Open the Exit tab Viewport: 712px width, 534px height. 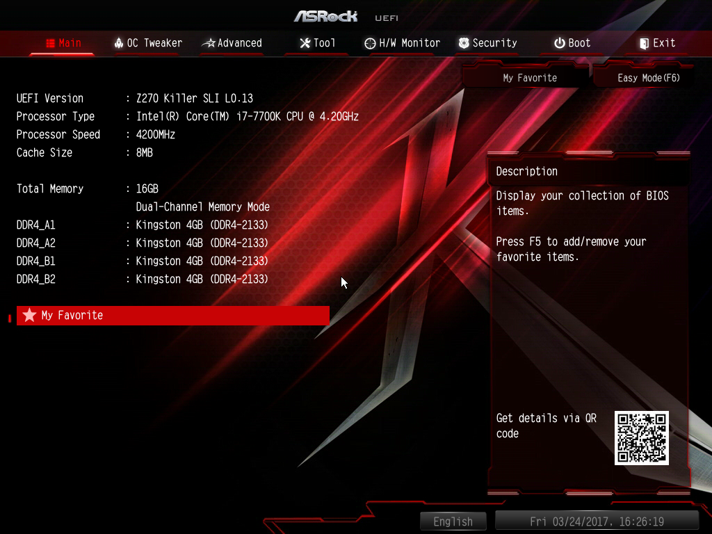click(x=664, y=43)
